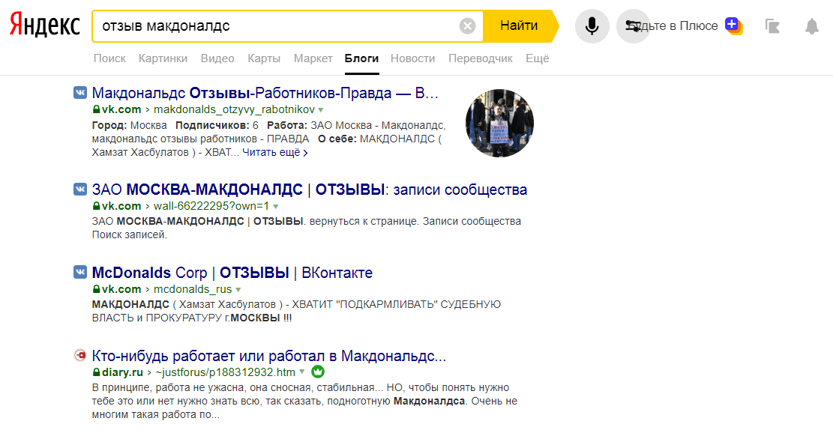Open the round profile thumbnail image

coord(499,123)
